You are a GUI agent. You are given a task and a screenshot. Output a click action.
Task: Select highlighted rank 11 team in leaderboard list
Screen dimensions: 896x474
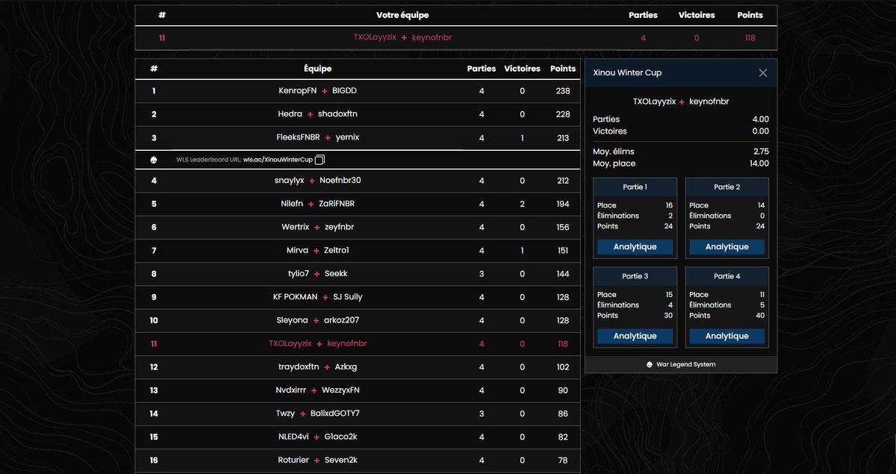(x=358, y=343)
